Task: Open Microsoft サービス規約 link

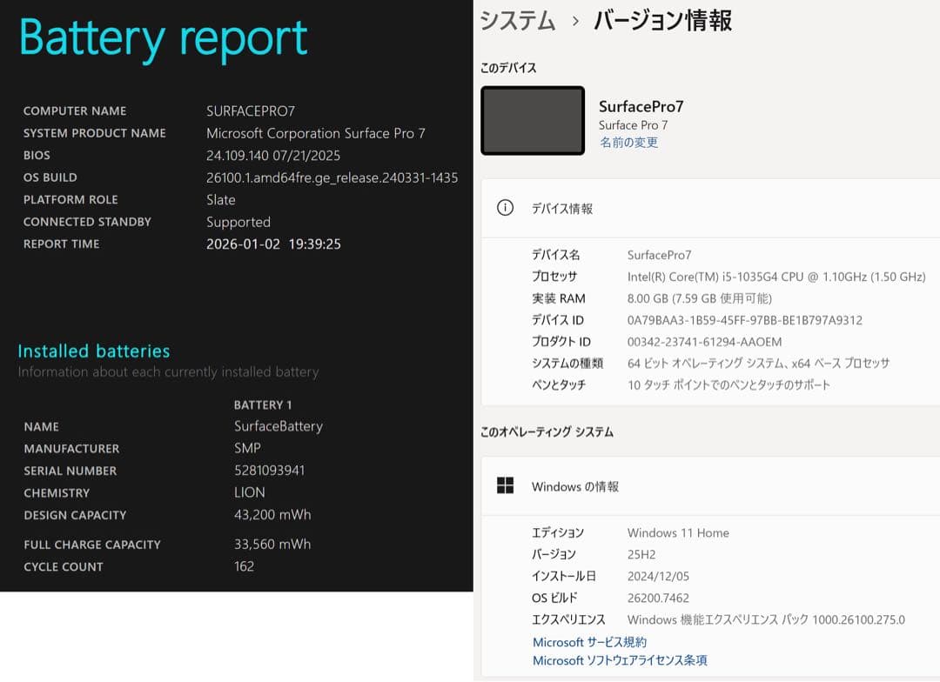Action: pyautogui.click(x=589, y=642)
